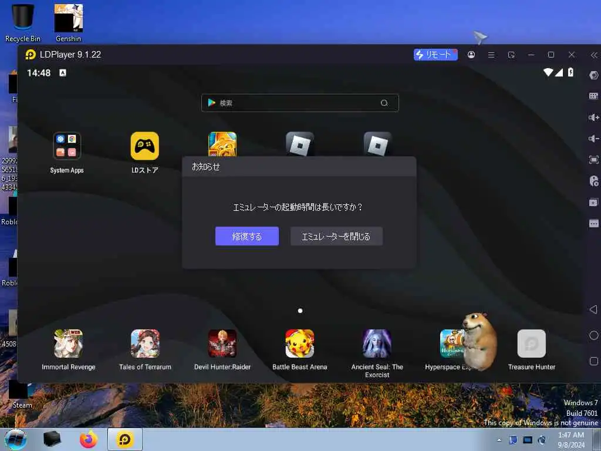Click the home screen page indicator dot

point(300,311)
